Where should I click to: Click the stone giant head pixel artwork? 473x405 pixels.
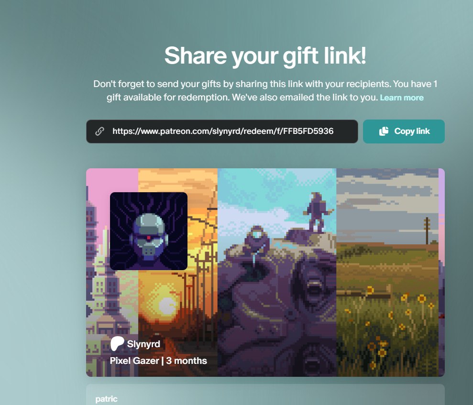click(x=276, y=273)
